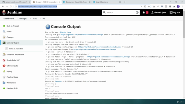The width and height of the screenshot is (185, 104).
Task: Open browser extensions puzzle icon
Action: coord(174,6)
